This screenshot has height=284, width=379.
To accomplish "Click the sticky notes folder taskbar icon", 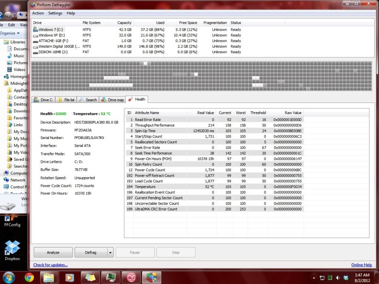I will click(90, 277).
